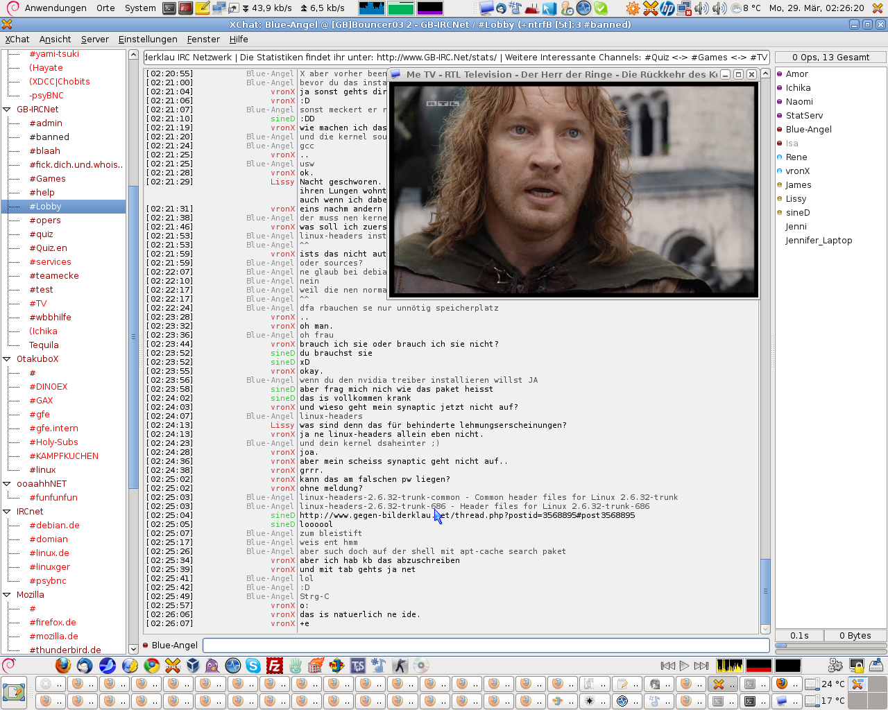The height and width of the screenshot is (710, 888).
Task: Click the previous track button
Action: 668,666
